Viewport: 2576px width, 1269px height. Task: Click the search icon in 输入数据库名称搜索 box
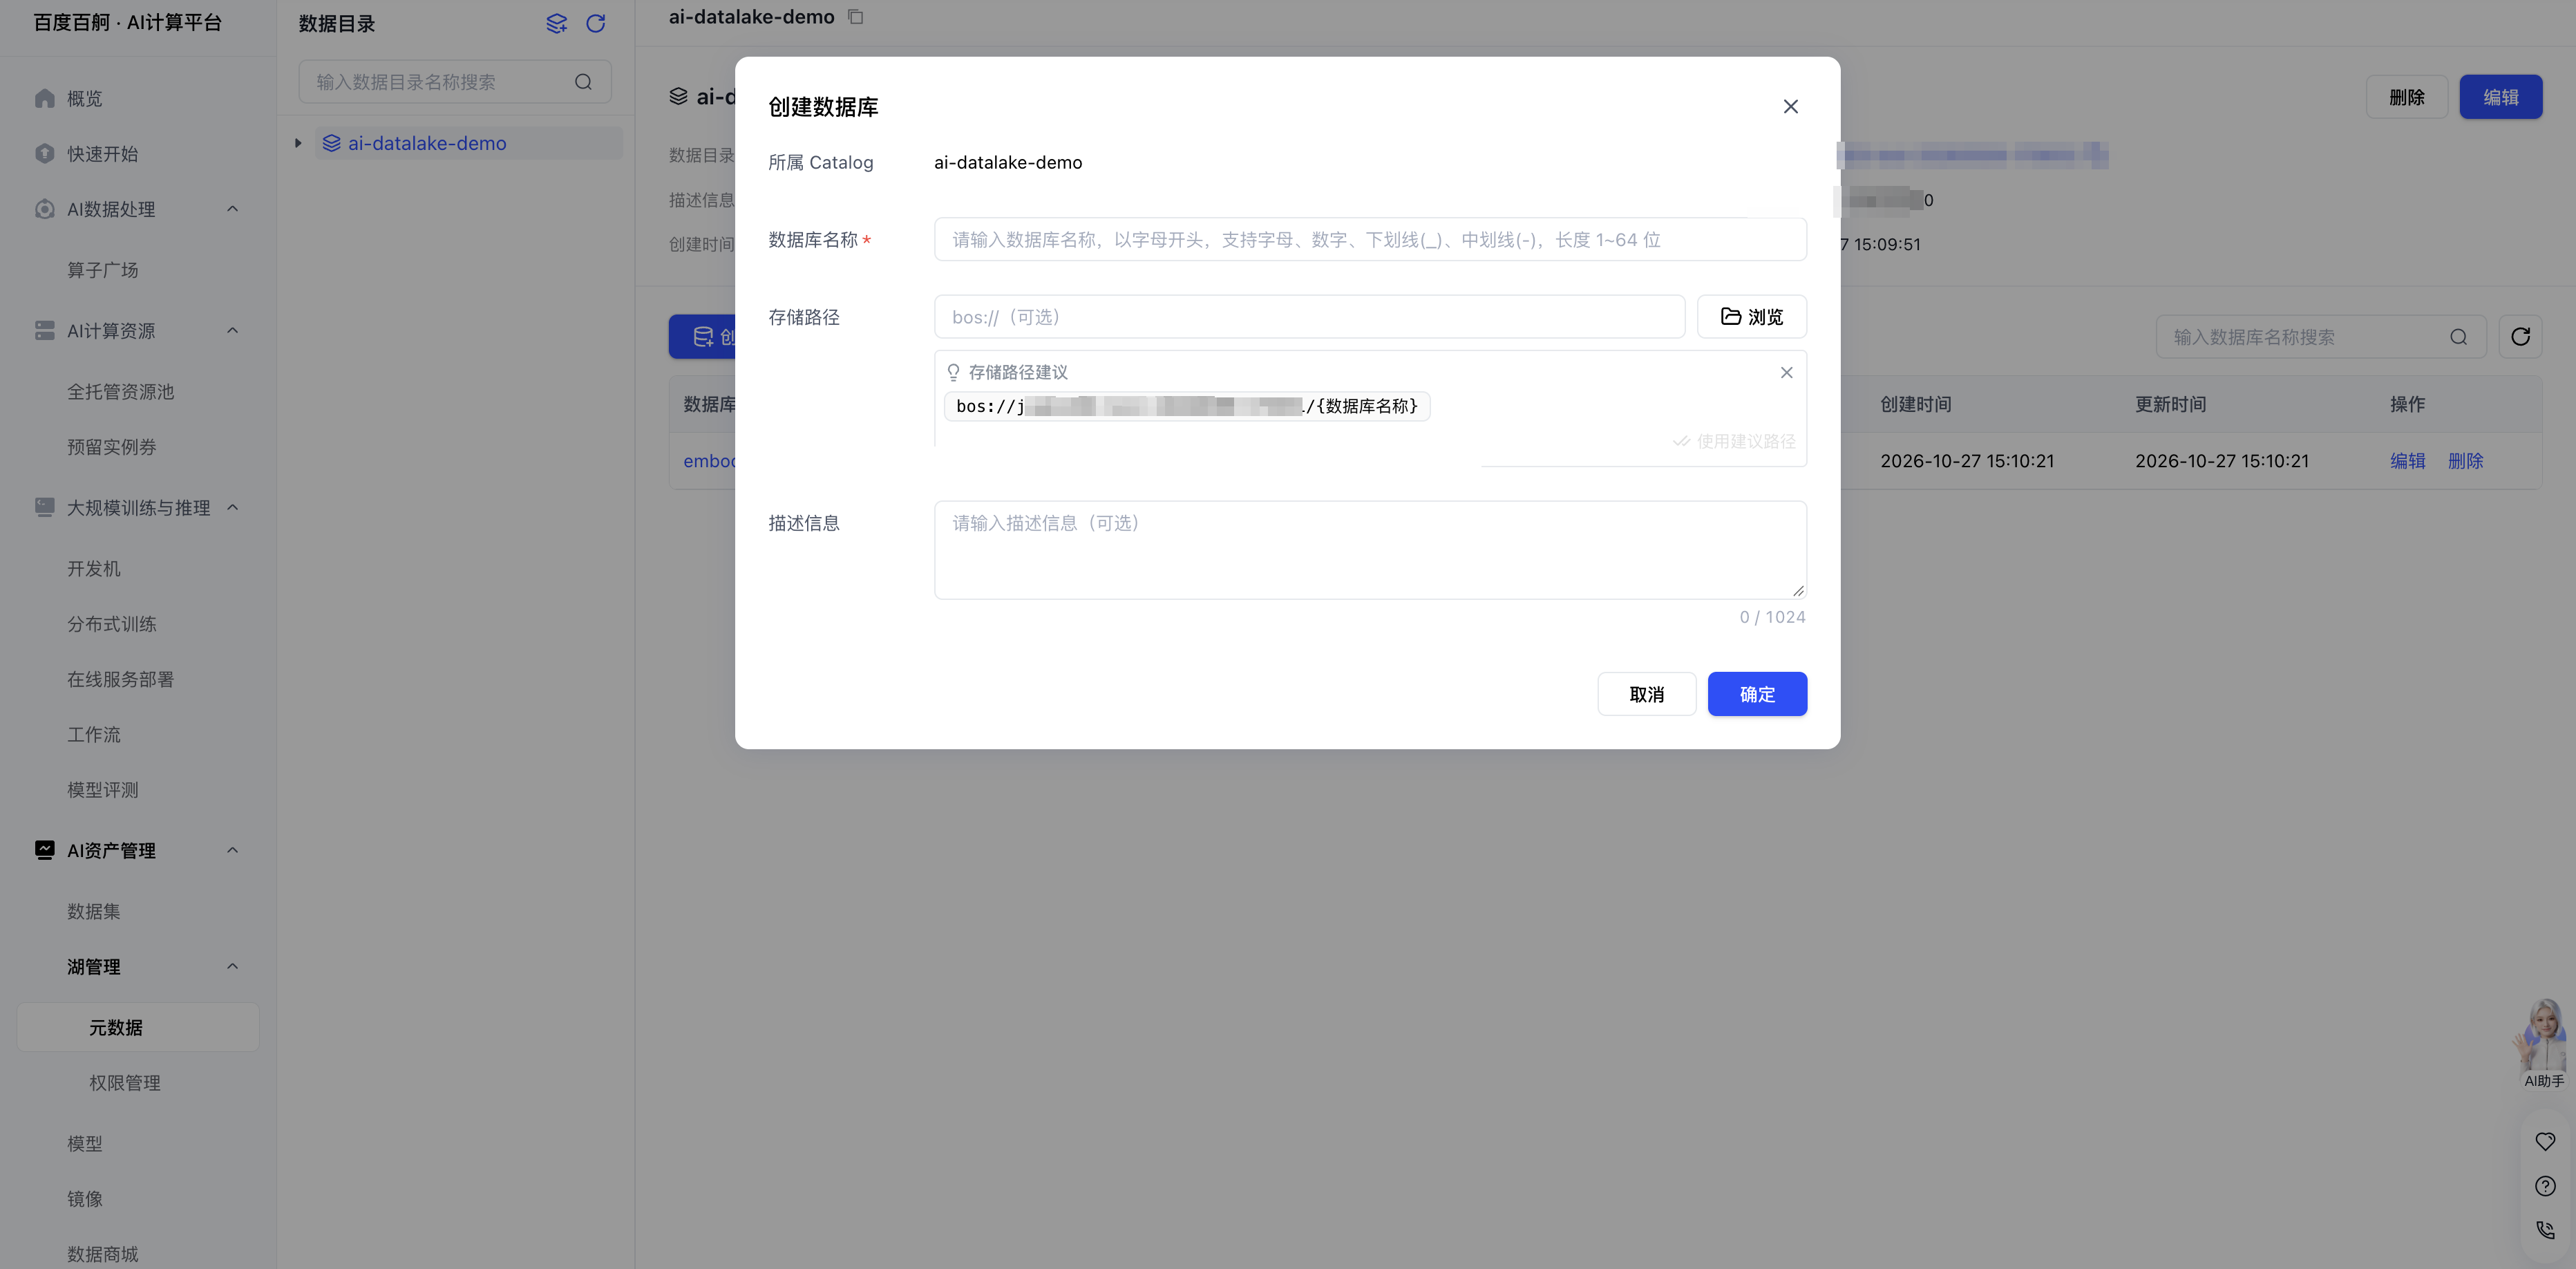2458,337
